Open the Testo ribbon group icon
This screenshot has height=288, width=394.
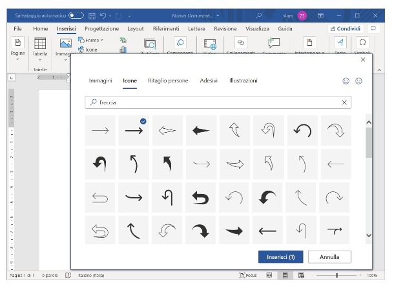340,43
